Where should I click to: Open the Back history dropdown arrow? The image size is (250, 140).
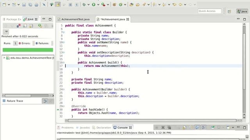point(185,5)
